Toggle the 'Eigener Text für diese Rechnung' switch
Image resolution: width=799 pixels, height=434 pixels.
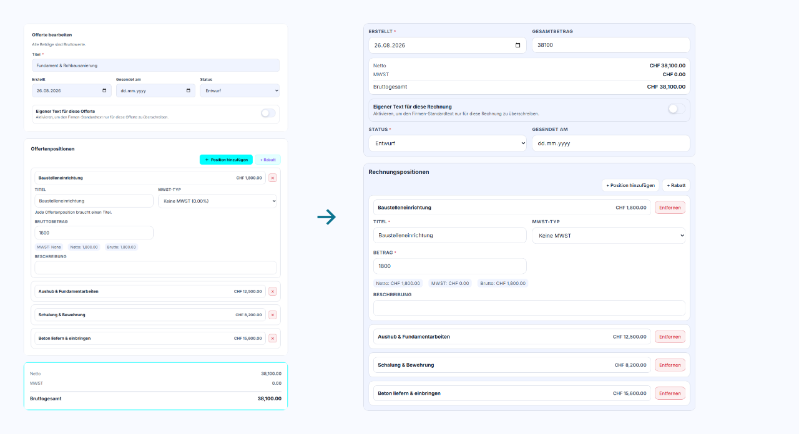pos(676,109)
